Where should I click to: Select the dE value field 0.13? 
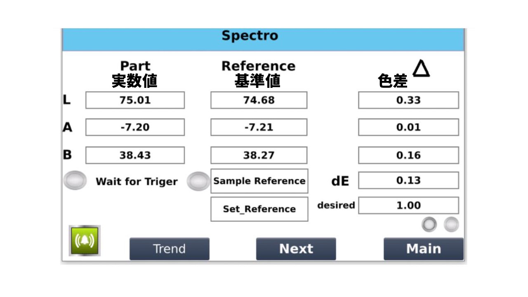408,180
